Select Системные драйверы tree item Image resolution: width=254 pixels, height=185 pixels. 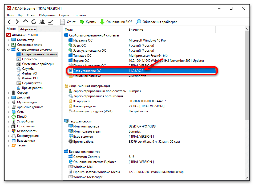click(x=38, y=64)
